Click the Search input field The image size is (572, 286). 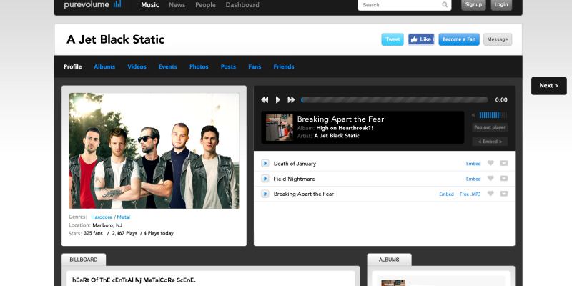[399, 5]
